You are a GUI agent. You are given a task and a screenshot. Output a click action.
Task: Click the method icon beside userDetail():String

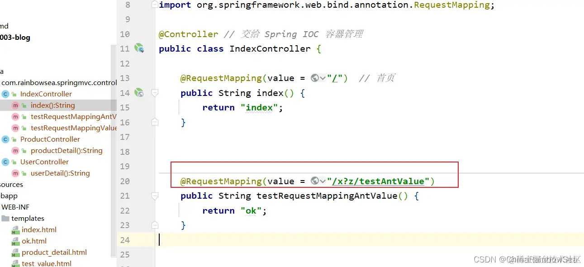click(15, 173)
